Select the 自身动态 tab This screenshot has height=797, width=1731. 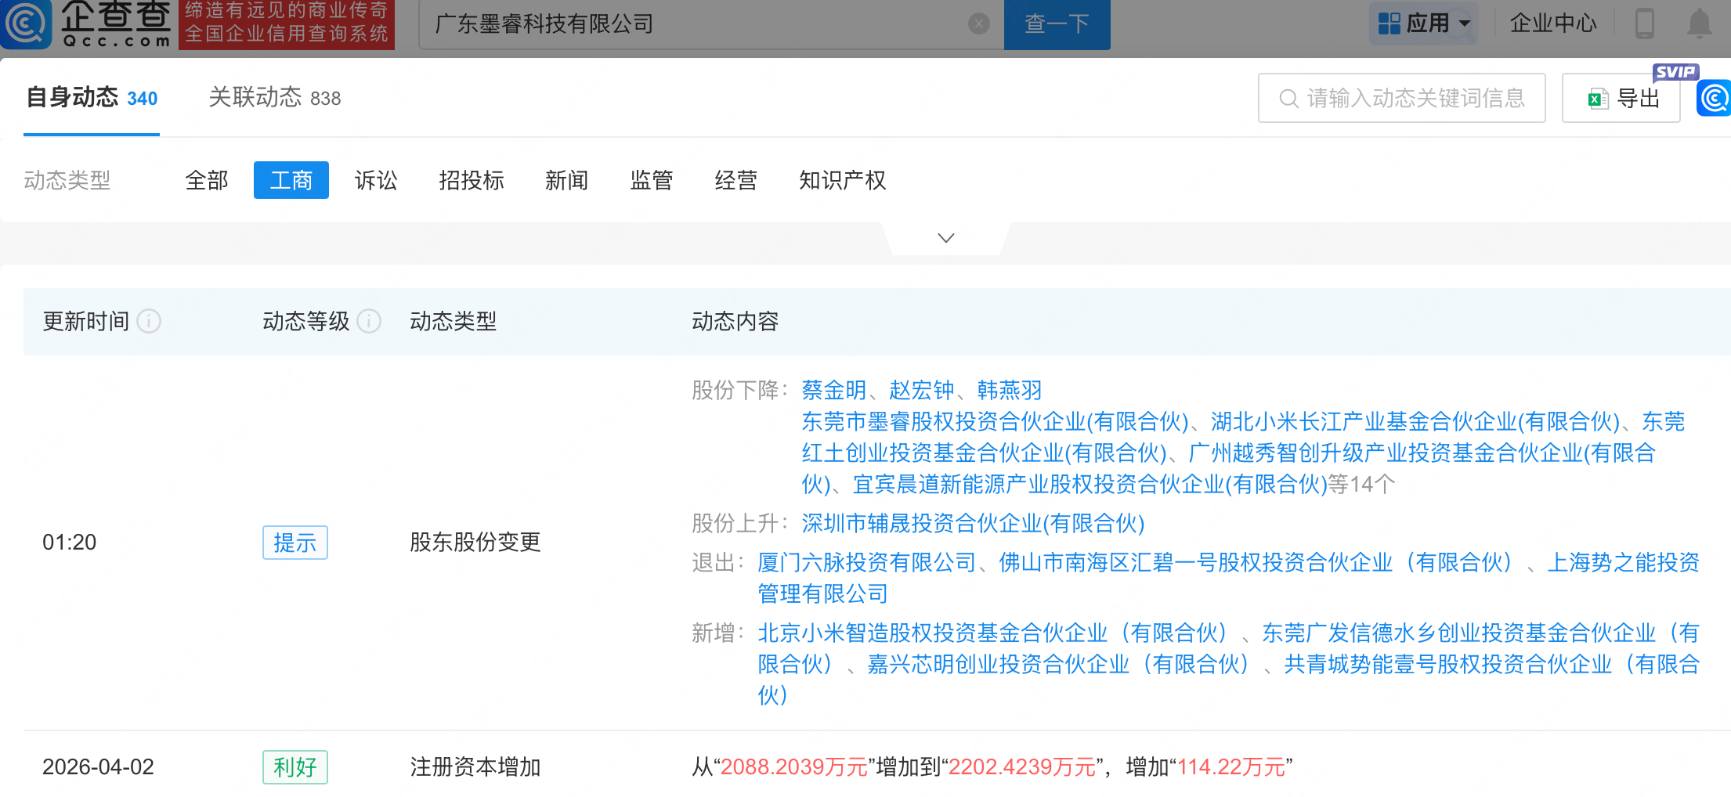pyautogui.click(x=92, y=98)
